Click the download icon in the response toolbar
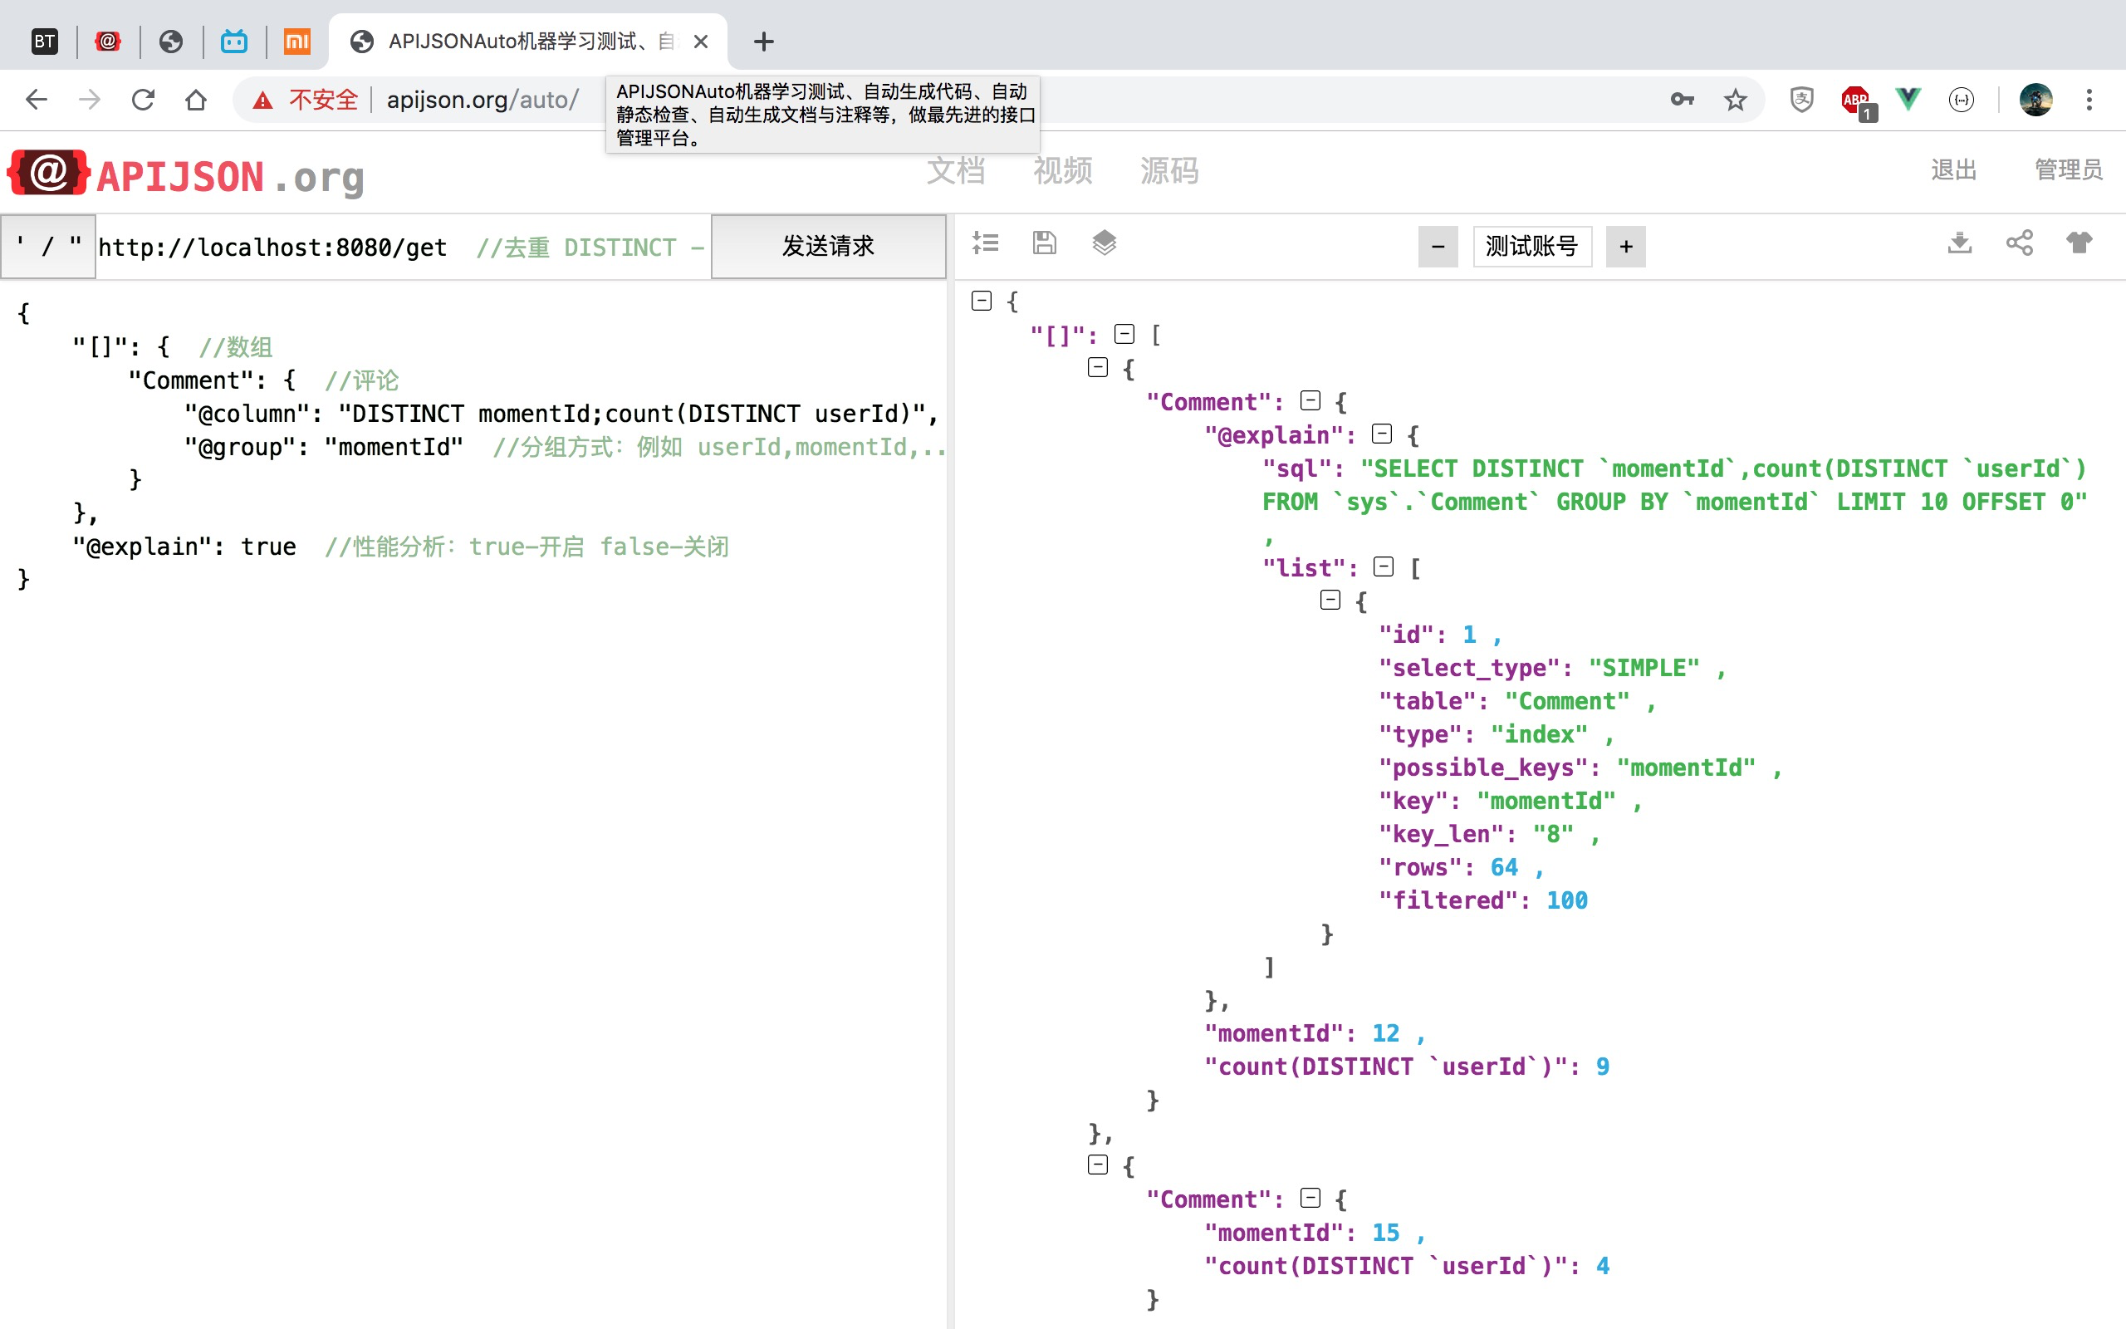Screen dimensions: 2126x1329 pyautogui.click(x=1960, y=243)
